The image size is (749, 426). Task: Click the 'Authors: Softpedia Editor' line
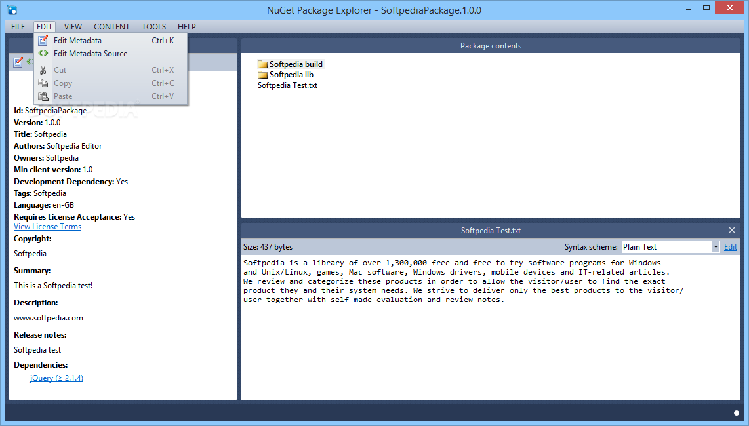click(x=58, y=146)
